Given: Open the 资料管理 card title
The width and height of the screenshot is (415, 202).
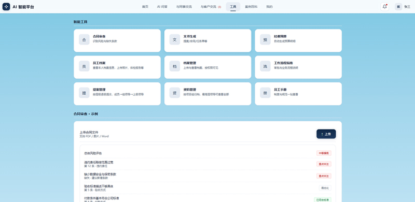Looking at the screenshot, I should point(190,90).
